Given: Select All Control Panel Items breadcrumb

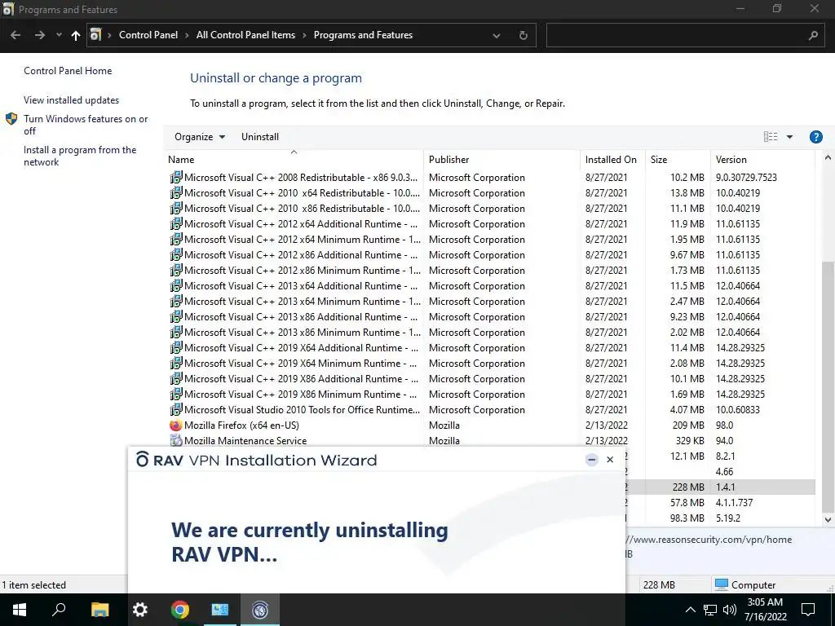Looking at the screenshot, I should pyautogui.click(x=245, y=35).
